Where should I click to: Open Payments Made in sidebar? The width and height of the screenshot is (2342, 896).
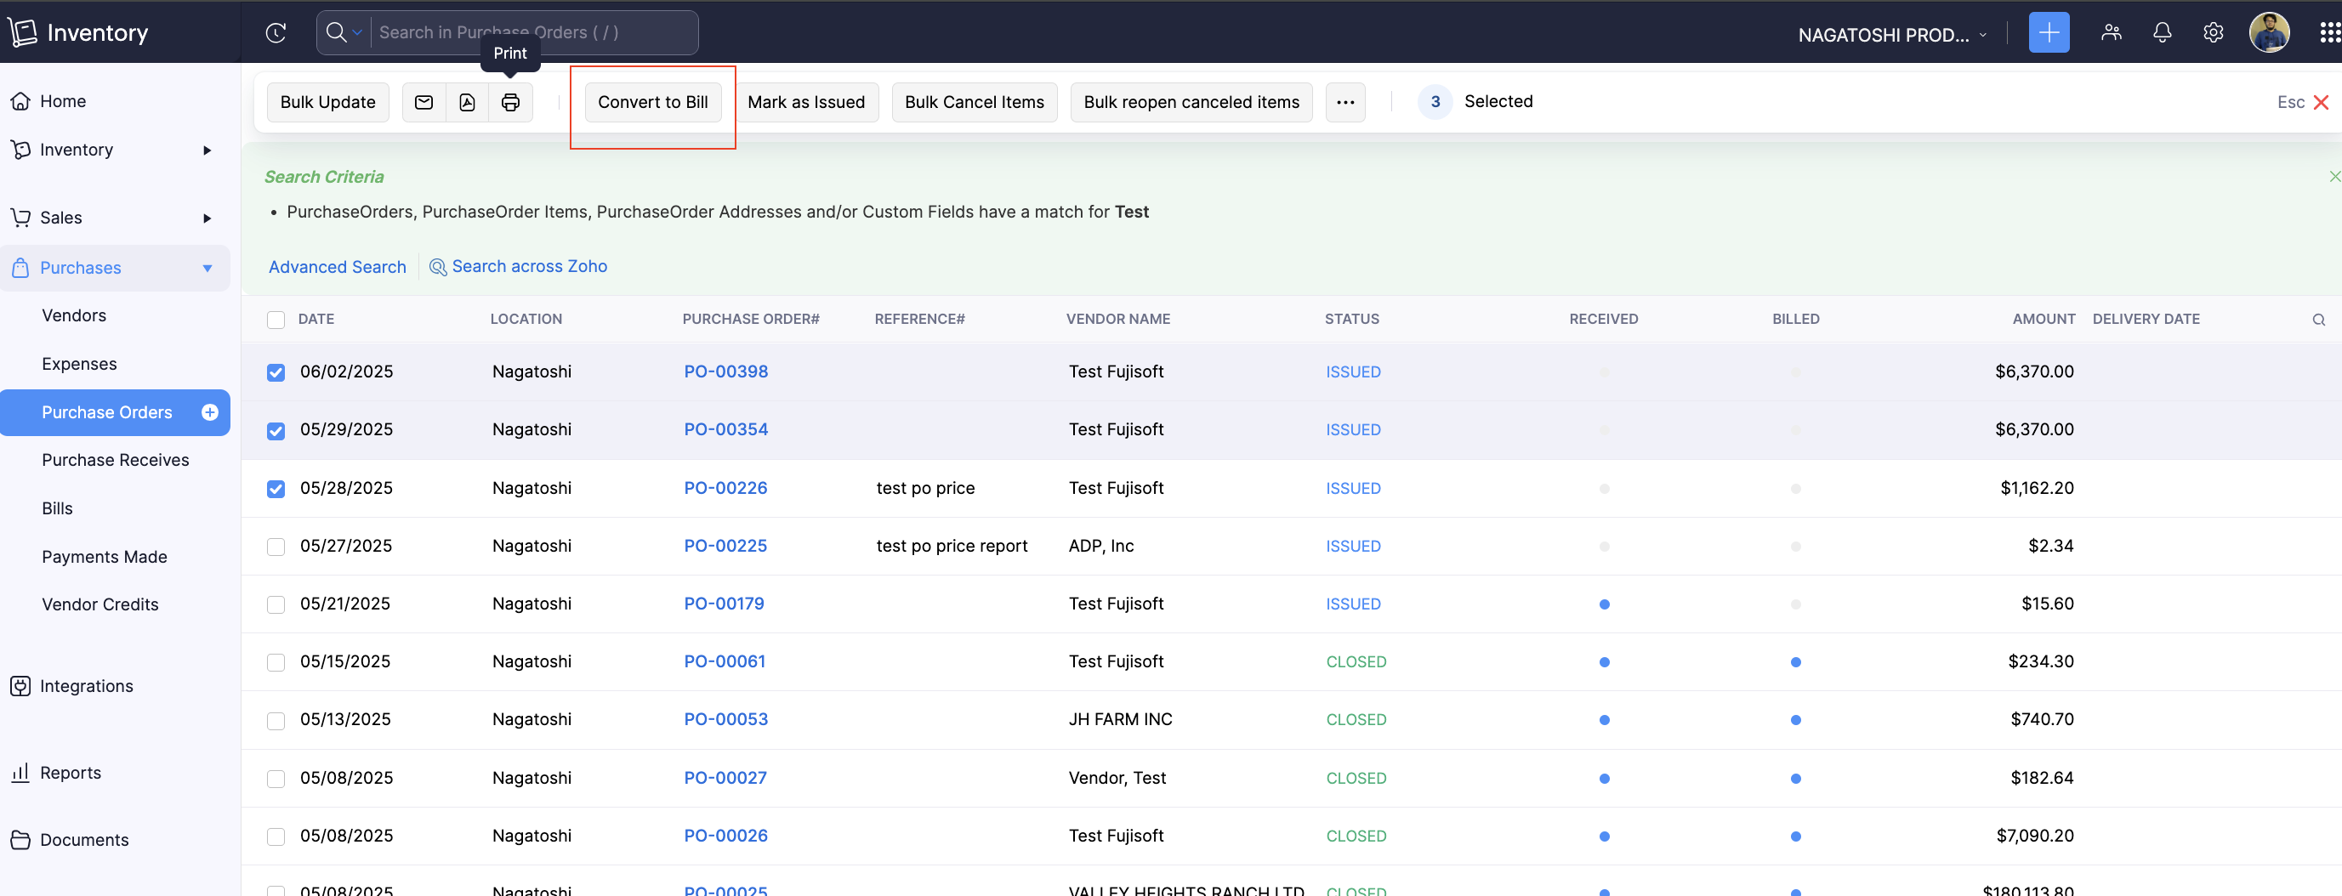coord(105,557)
